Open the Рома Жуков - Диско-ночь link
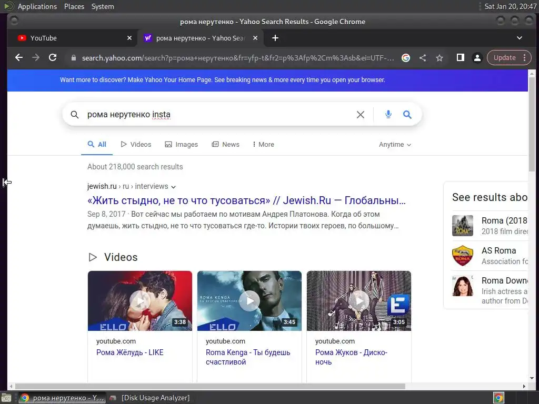The width and height of the screenshot is (539, 404). 351,357
